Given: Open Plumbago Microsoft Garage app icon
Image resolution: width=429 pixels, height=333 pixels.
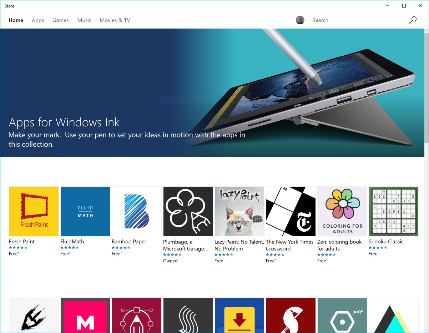Looking at the screenshot, I should click(188, 211).
